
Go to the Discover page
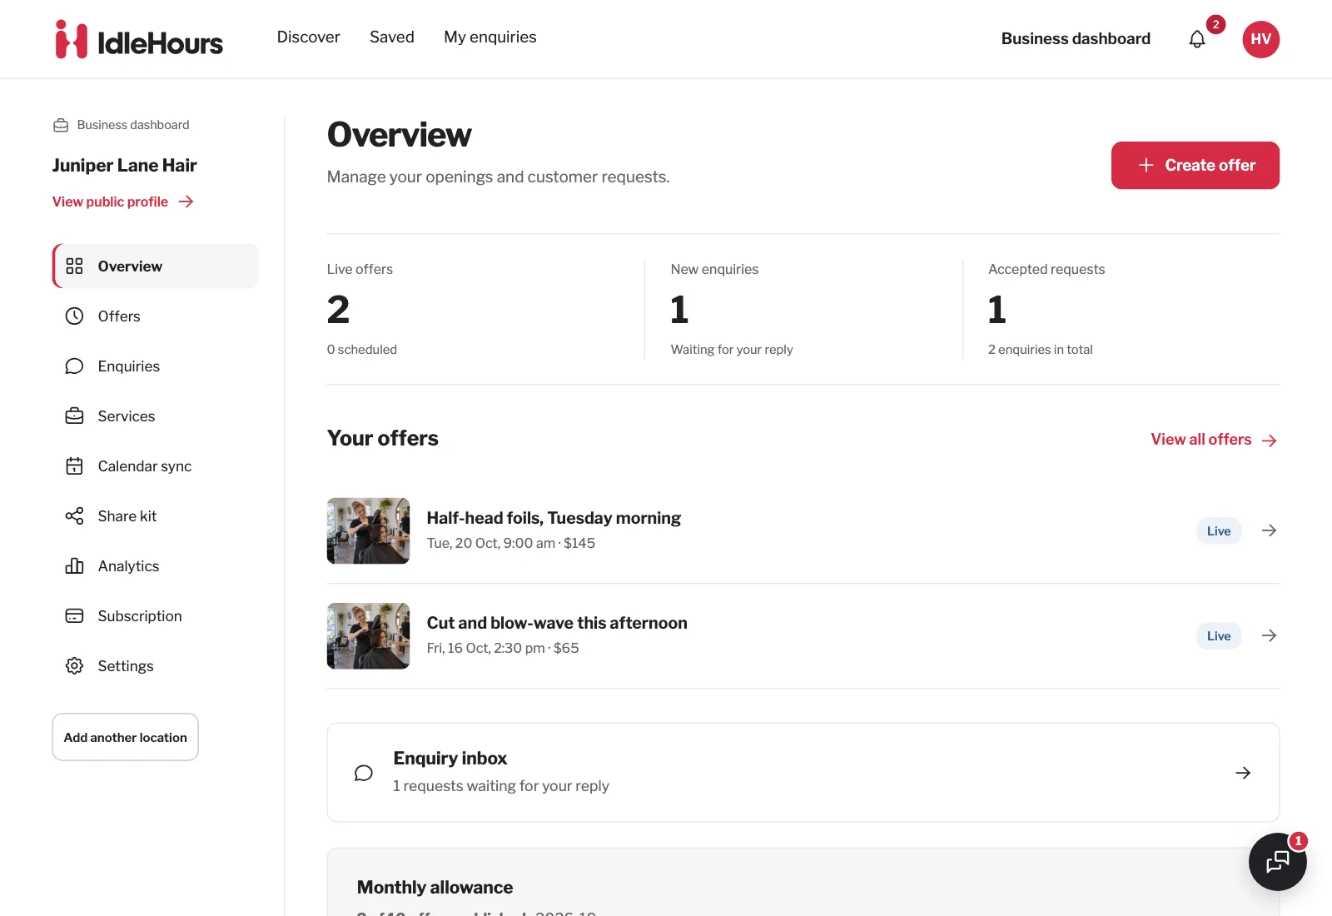(x=308, y=37)
